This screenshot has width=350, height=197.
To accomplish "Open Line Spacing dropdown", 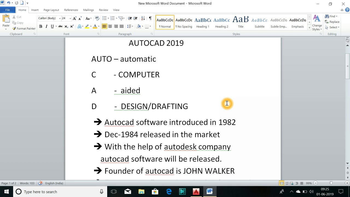I will coord(130,26).
